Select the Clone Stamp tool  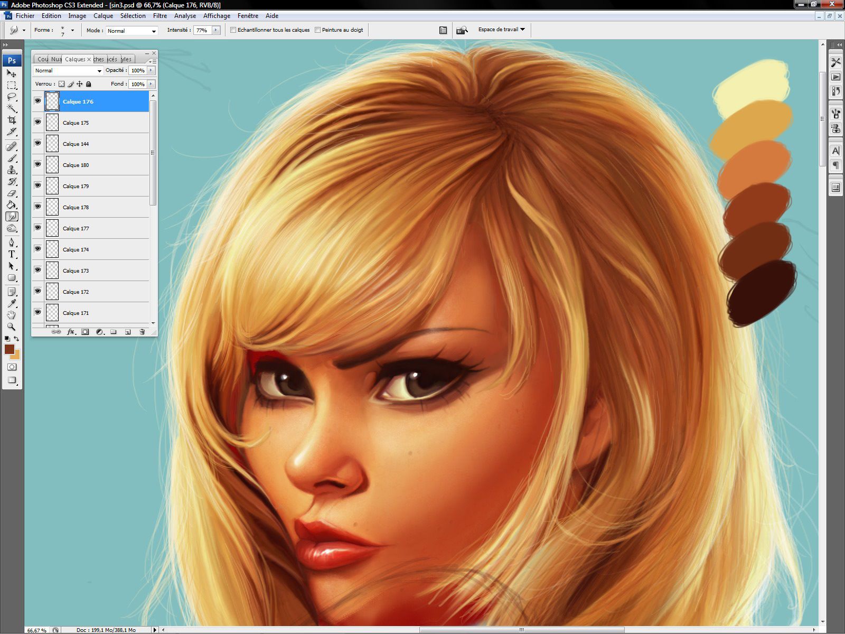12,170
